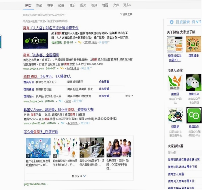Open step 4 thumbnail in 百度经验
The width and height of the screenshot is (202, 190).
point(119,148)
